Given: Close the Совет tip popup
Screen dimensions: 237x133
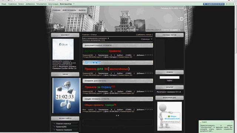Looking at the screenshot, I should (x=232, y=122).
